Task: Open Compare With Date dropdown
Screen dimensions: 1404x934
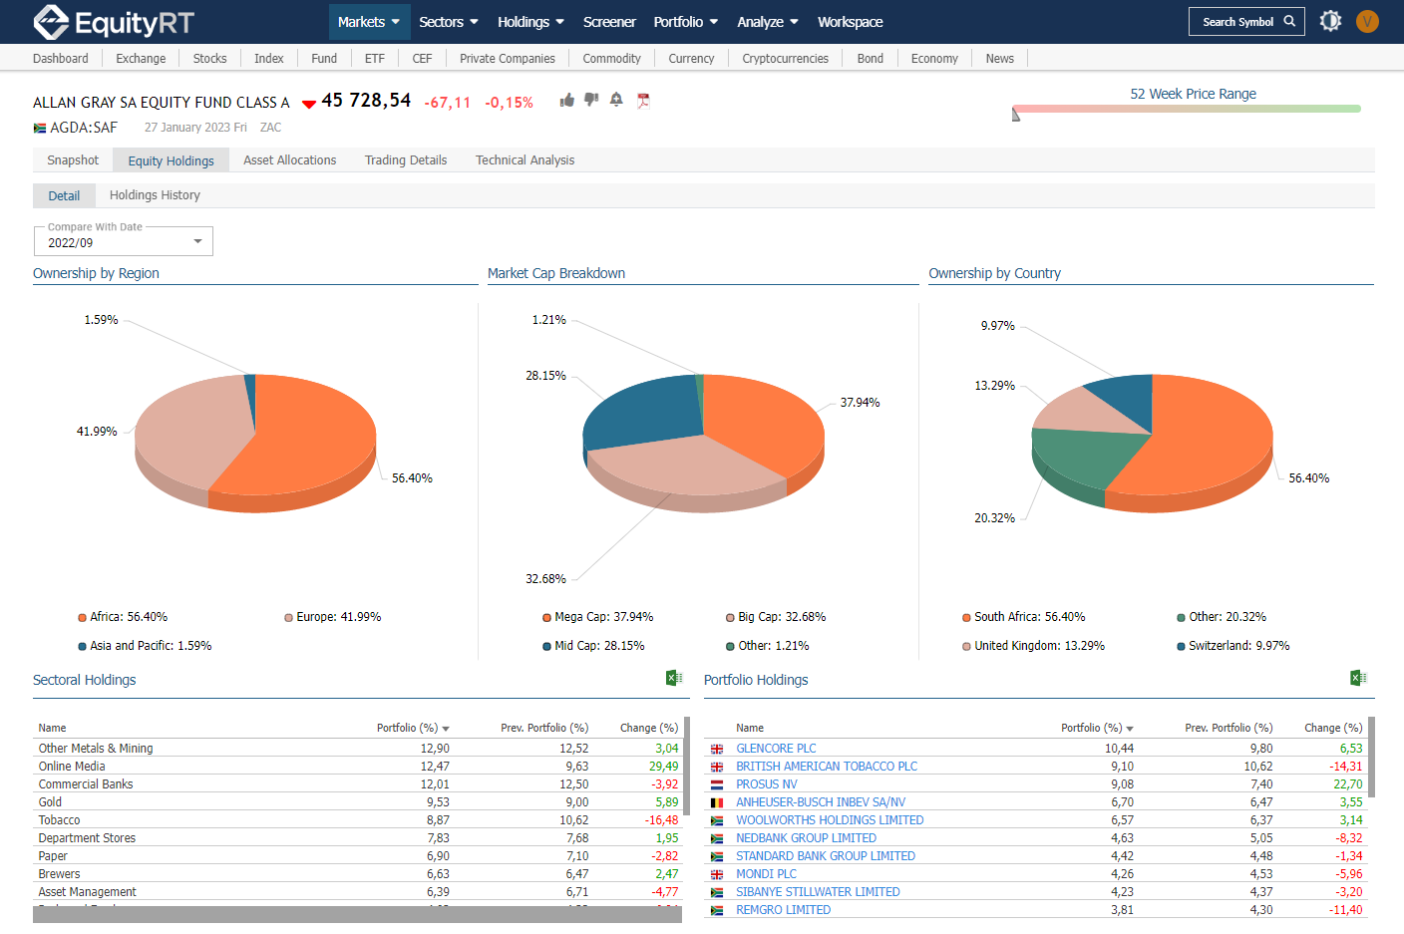Action: [x=124, y=242]
